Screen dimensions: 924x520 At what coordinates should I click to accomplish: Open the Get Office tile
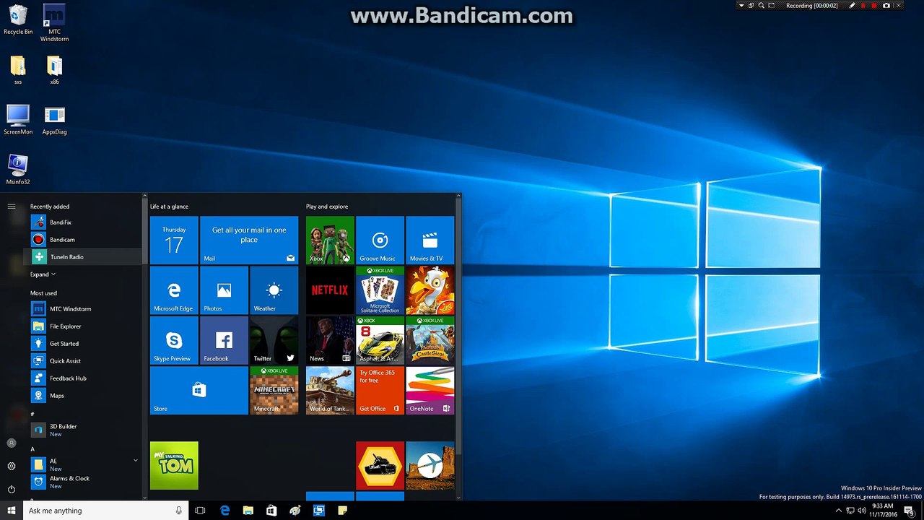point(380,390)
